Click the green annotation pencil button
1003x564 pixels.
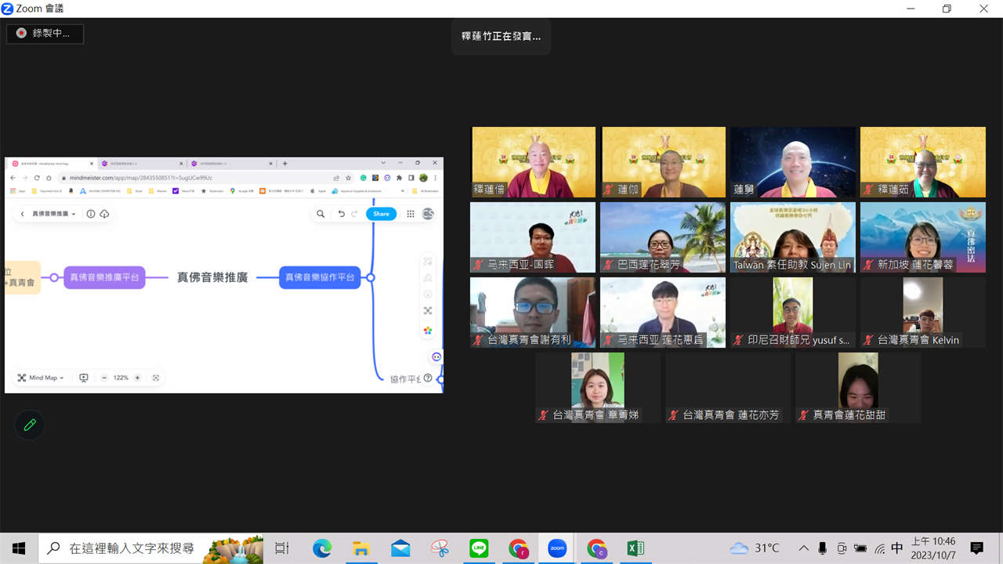(30, 425)
